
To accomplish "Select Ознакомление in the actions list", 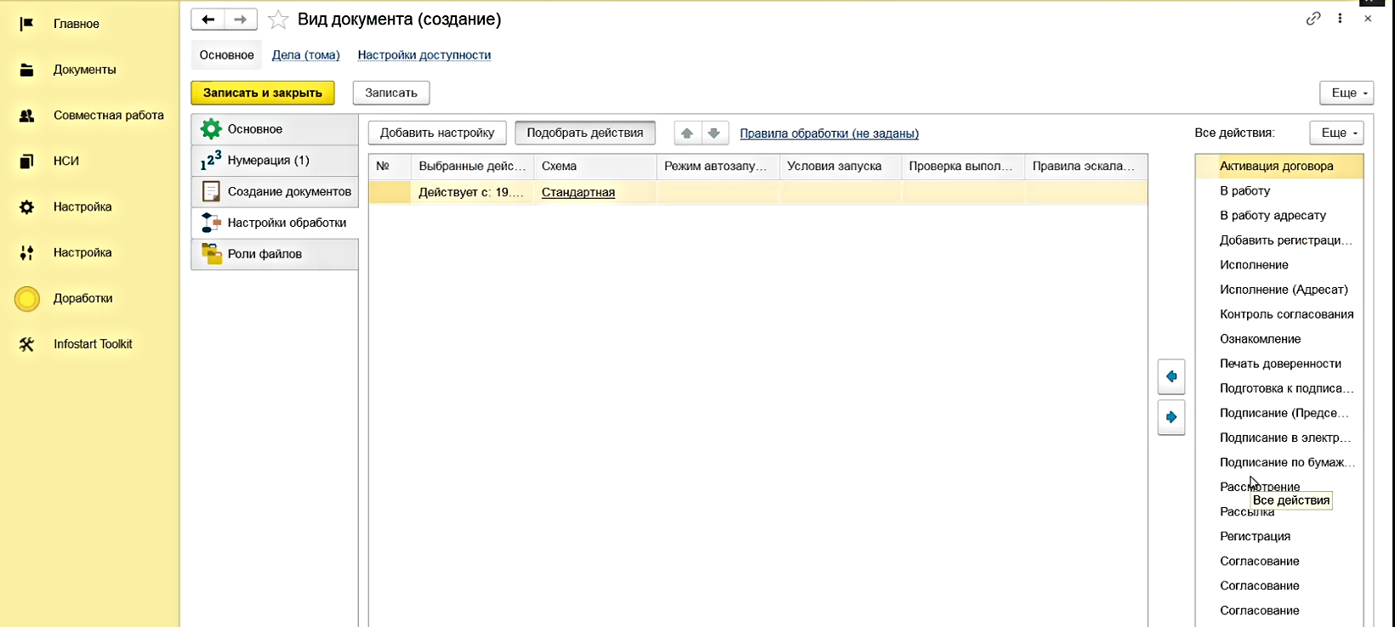I will pos(1260,339).
